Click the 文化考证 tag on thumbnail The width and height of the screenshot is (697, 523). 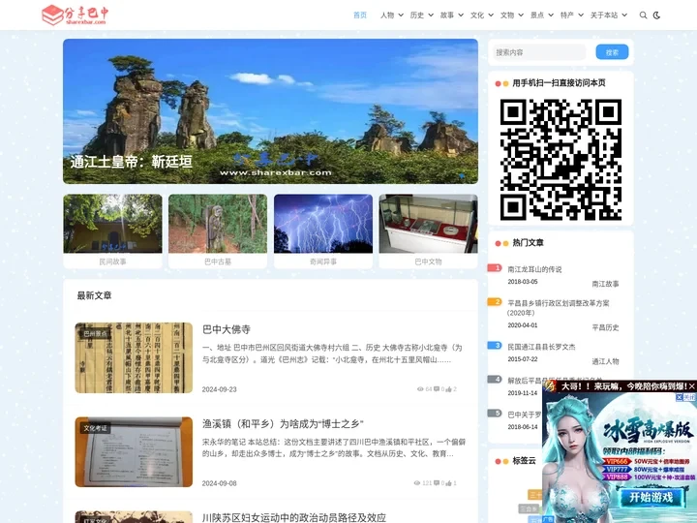pyautogui.click(x=95, y=428)
